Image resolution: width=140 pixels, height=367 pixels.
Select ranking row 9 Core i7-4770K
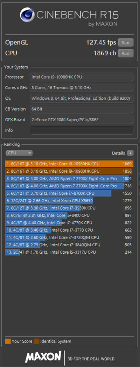click(x=69, y=223)
